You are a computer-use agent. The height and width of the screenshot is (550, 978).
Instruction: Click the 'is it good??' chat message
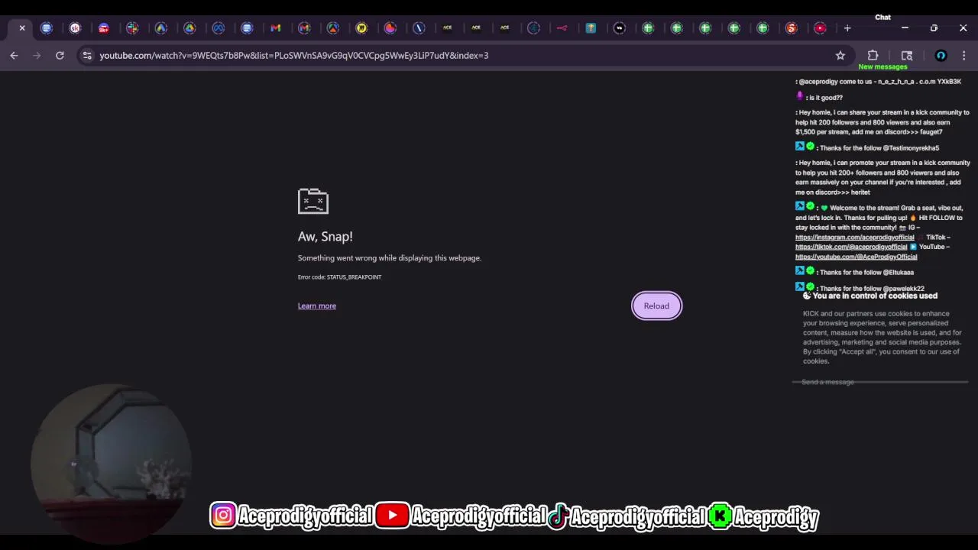point(825,98)
